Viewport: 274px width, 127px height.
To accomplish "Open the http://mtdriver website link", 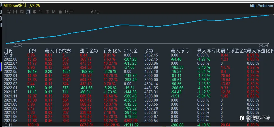I will click(262, 6).
